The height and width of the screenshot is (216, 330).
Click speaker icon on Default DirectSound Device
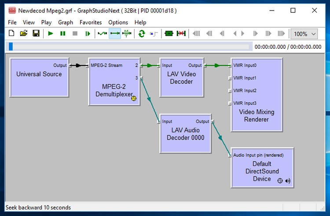pos(288,181)
